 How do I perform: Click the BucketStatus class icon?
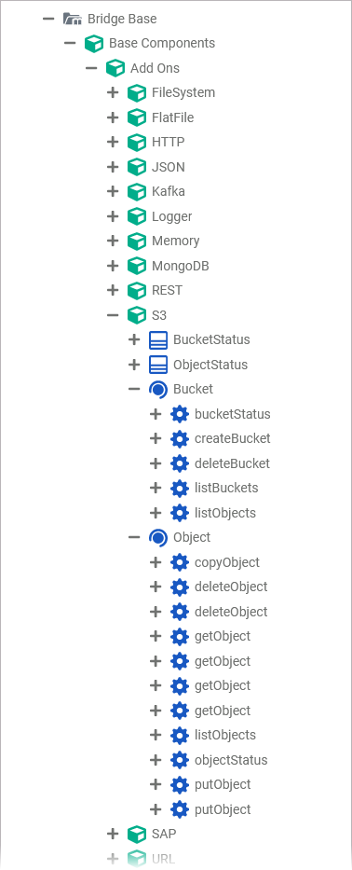tap(158, 339)
